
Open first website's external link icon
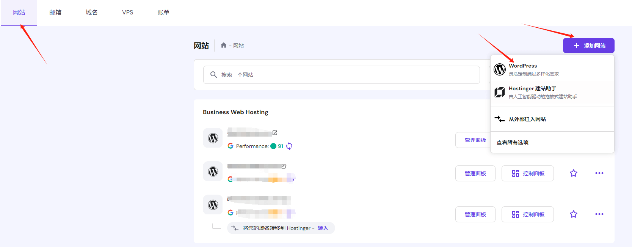275,133
